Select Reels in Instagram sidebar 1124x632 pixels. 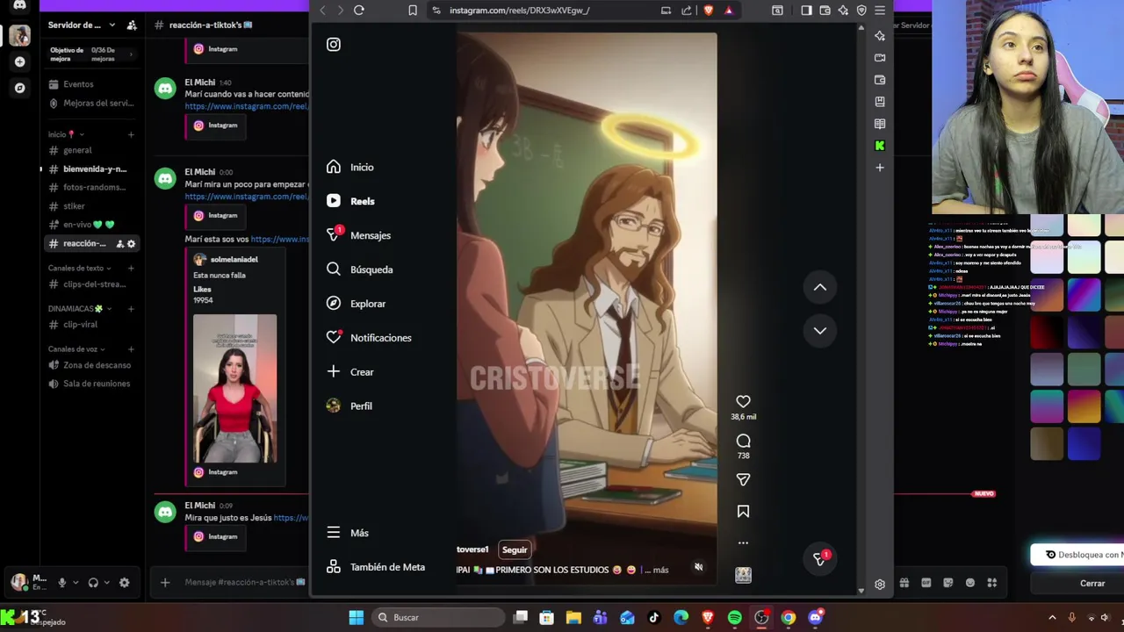click(x=350, y=201)
